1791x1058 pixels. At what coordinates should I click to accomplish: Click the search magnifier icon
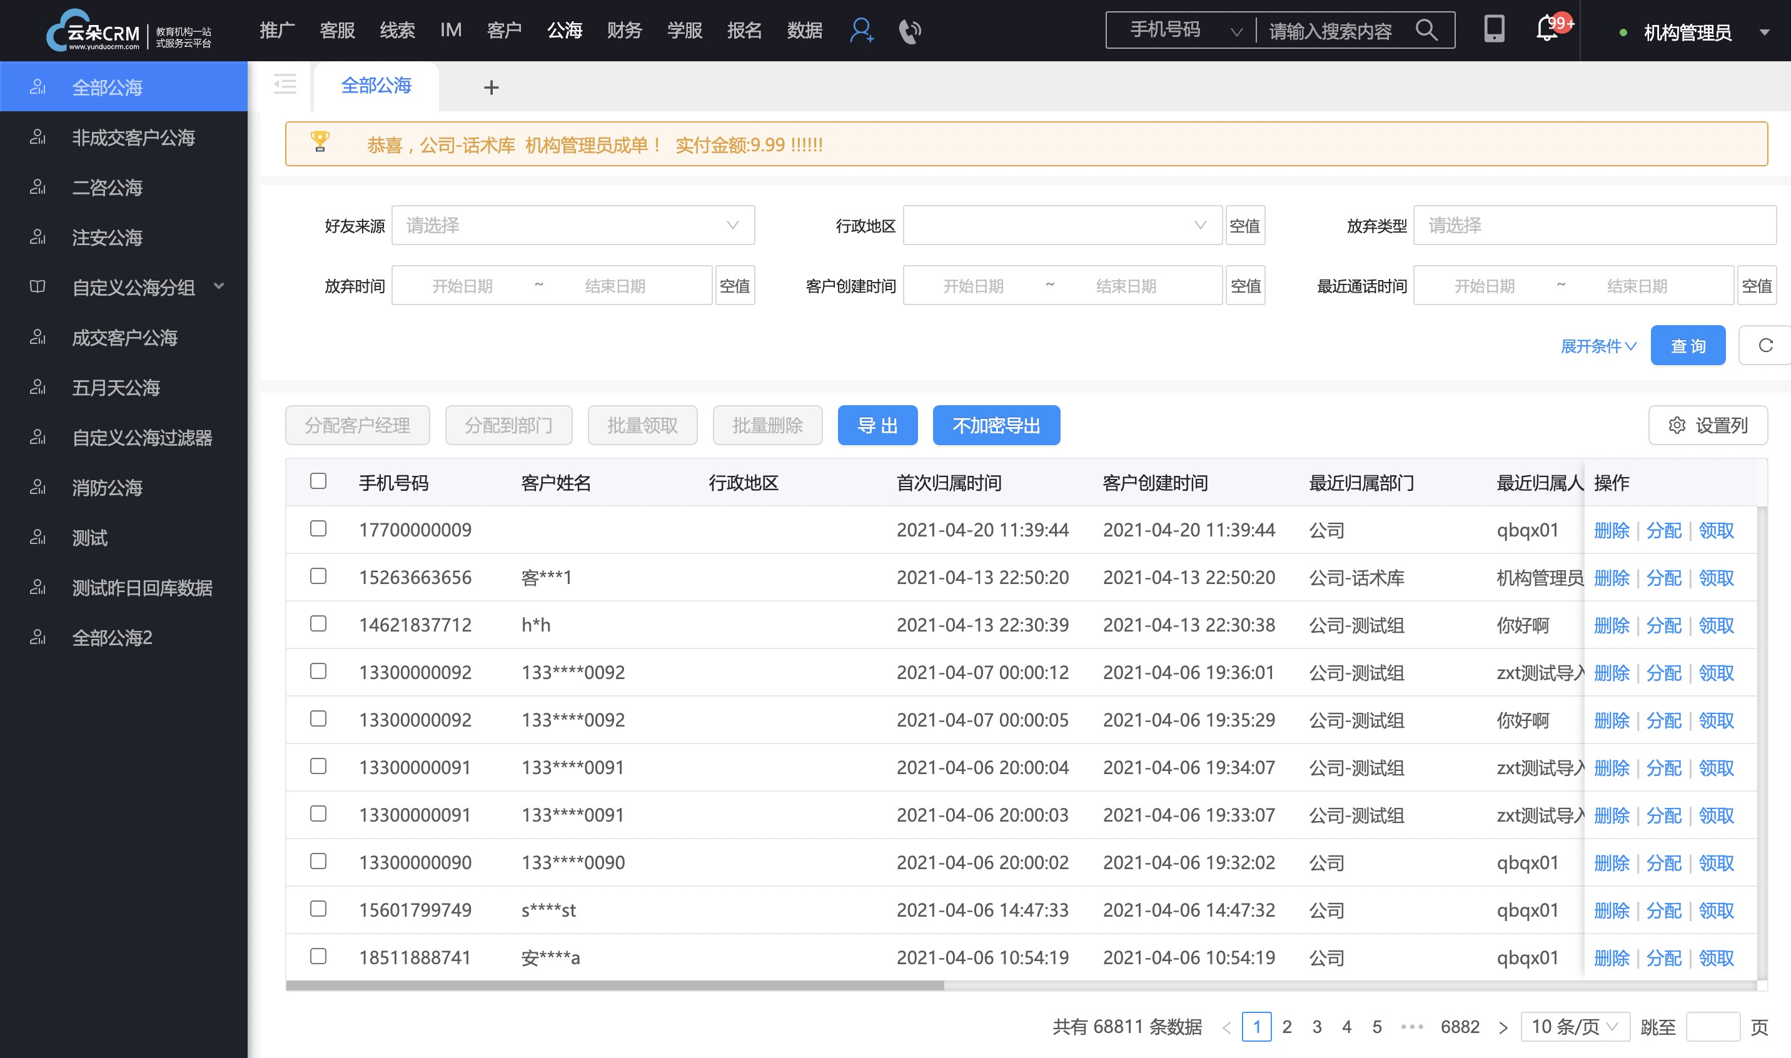[x=1436, y=31]
